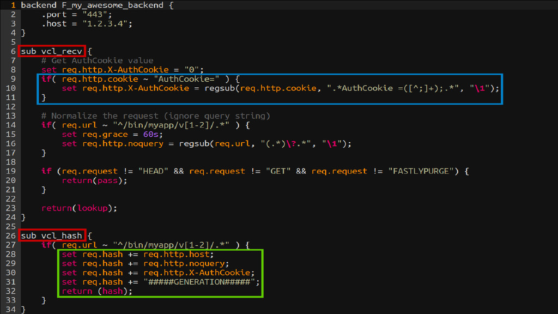This screenshot has height=314, width=558.
Task: Click the comment '# Normalize the request'
Action: coord(155,116)
